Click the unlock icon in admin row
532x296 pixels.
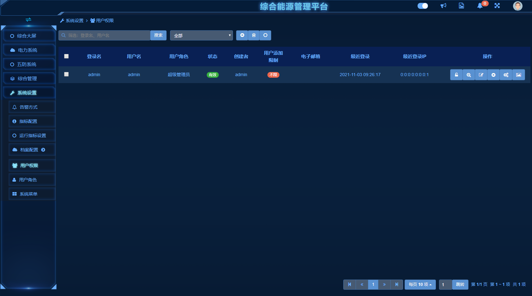(x=456, y=75)
